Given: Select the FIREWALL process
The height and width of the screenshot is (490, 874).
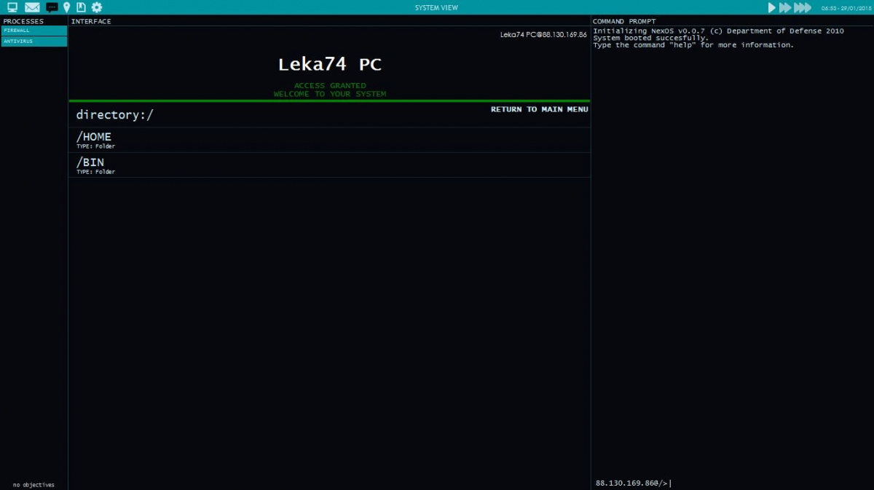Looking at the screenshot, I should coord(34,31).
